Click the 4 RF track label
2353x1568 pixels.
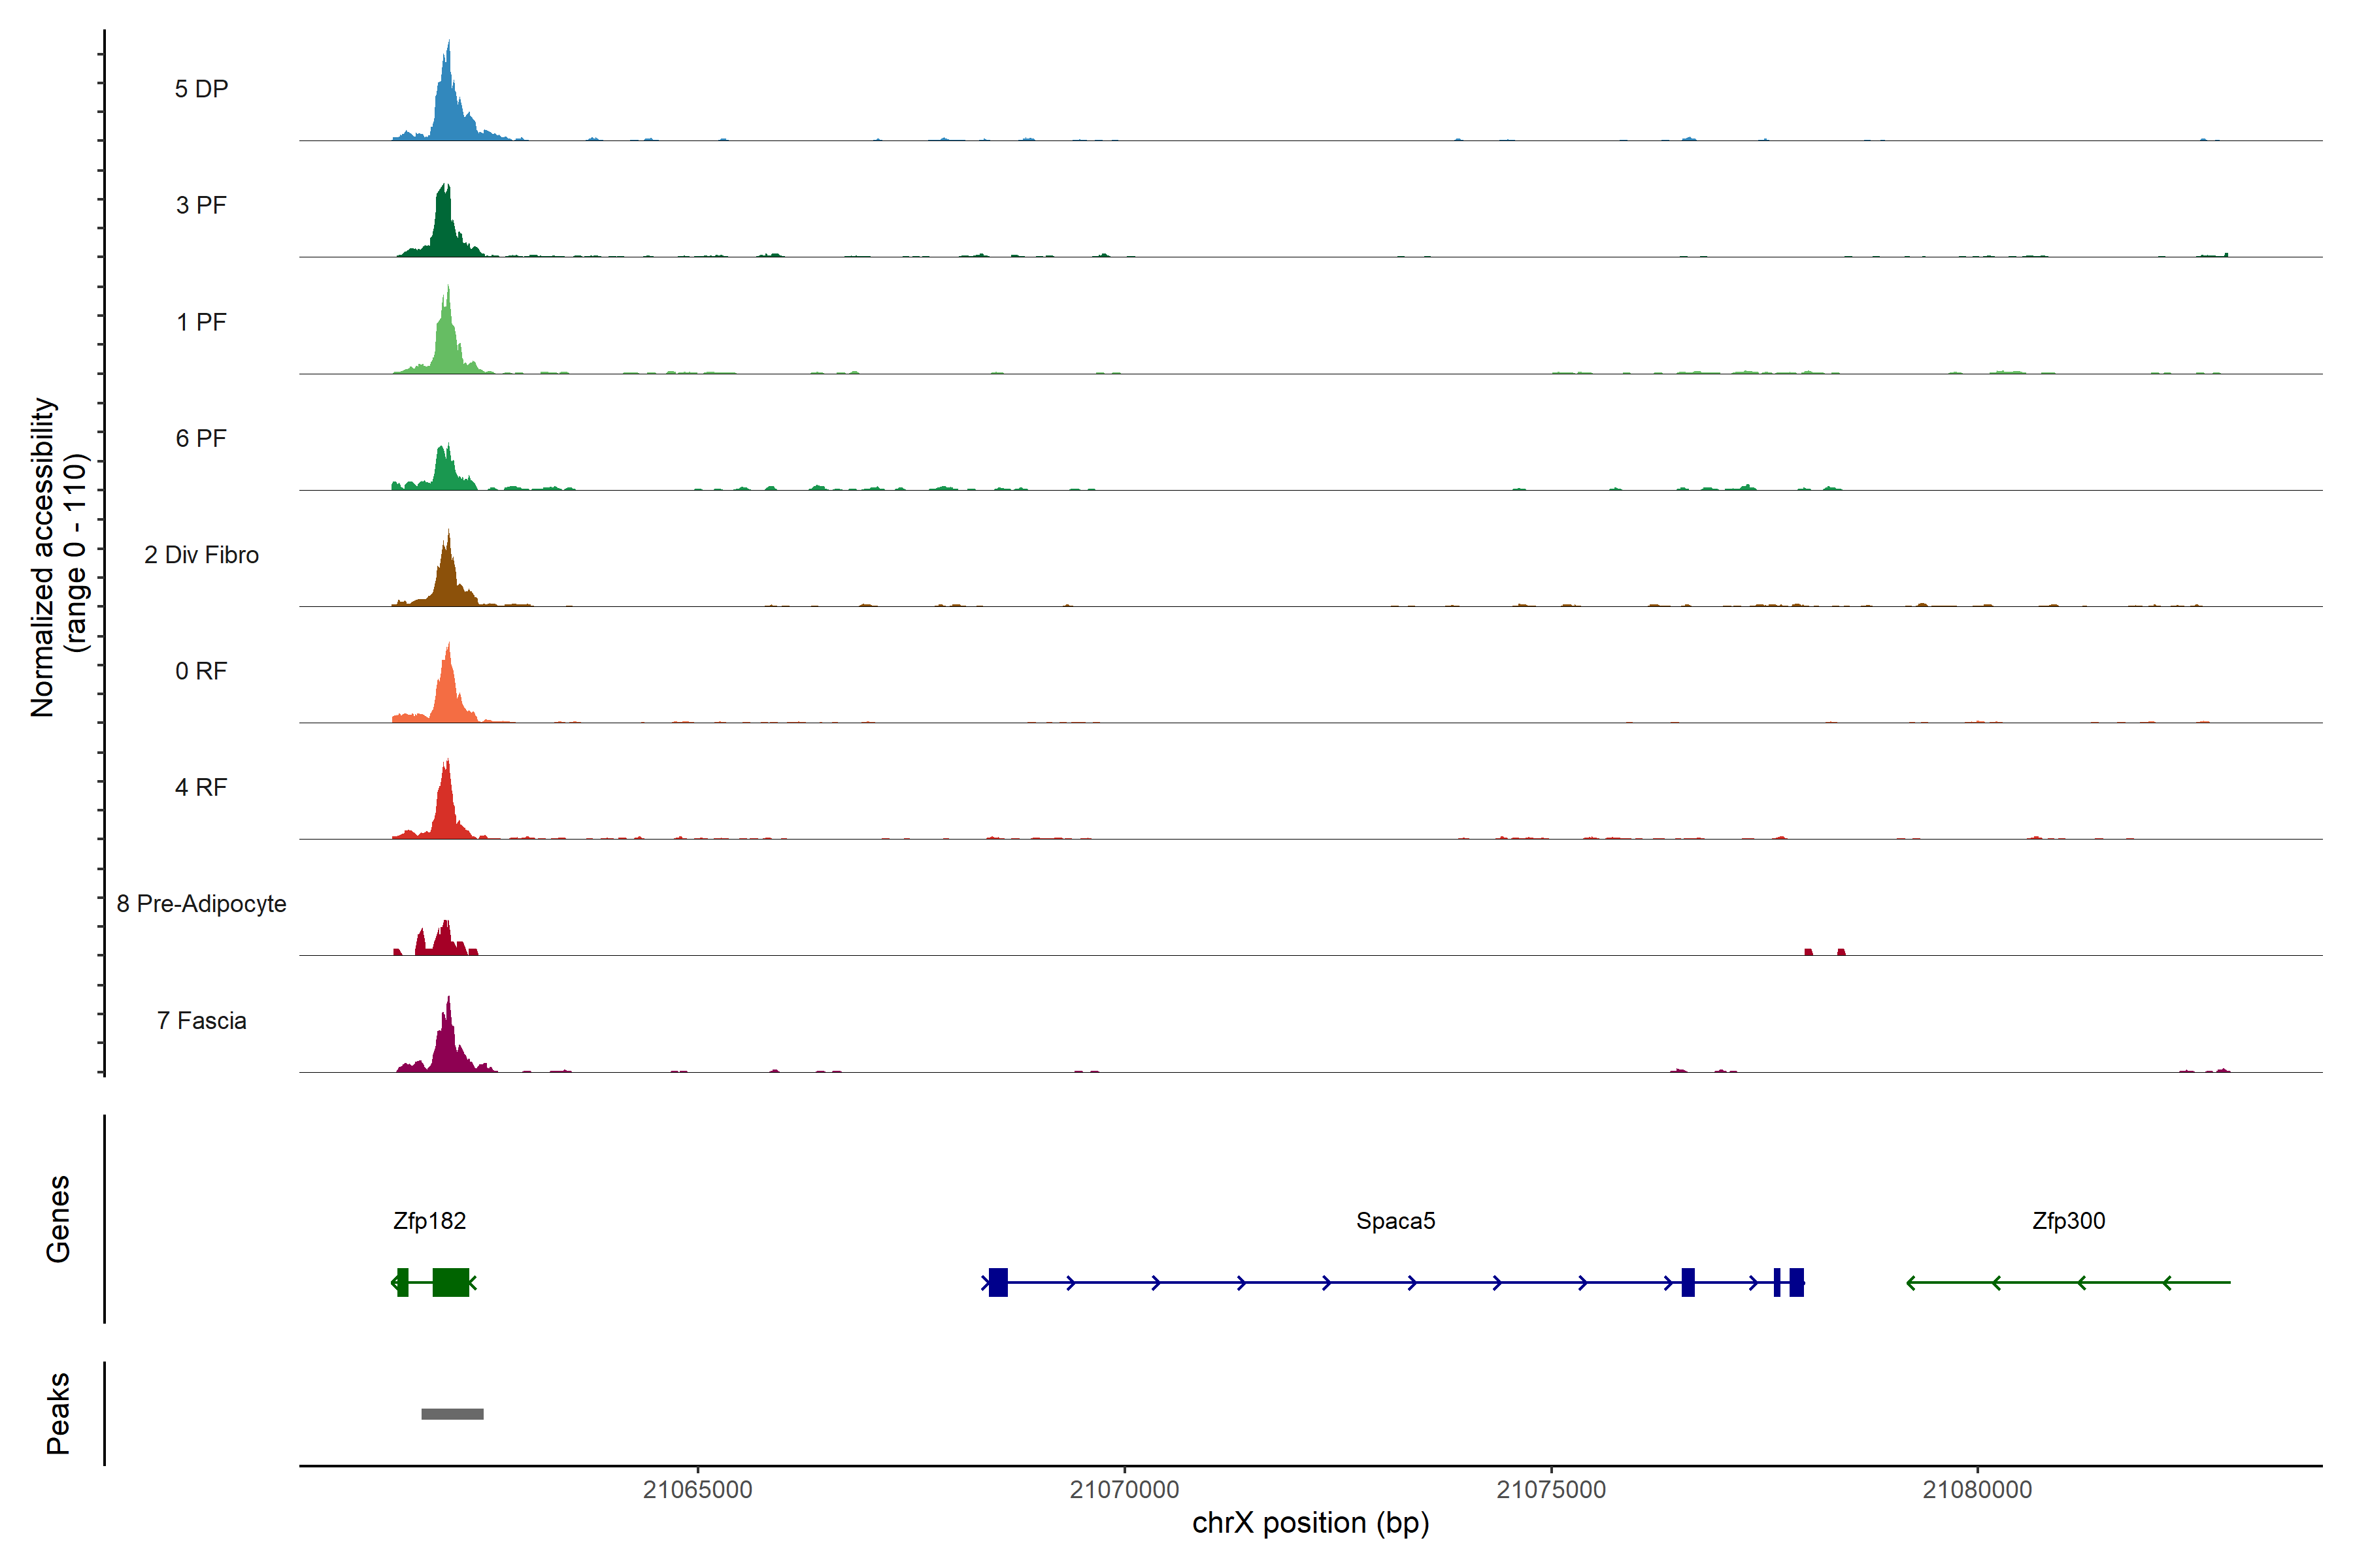click(x=201, y=787)
